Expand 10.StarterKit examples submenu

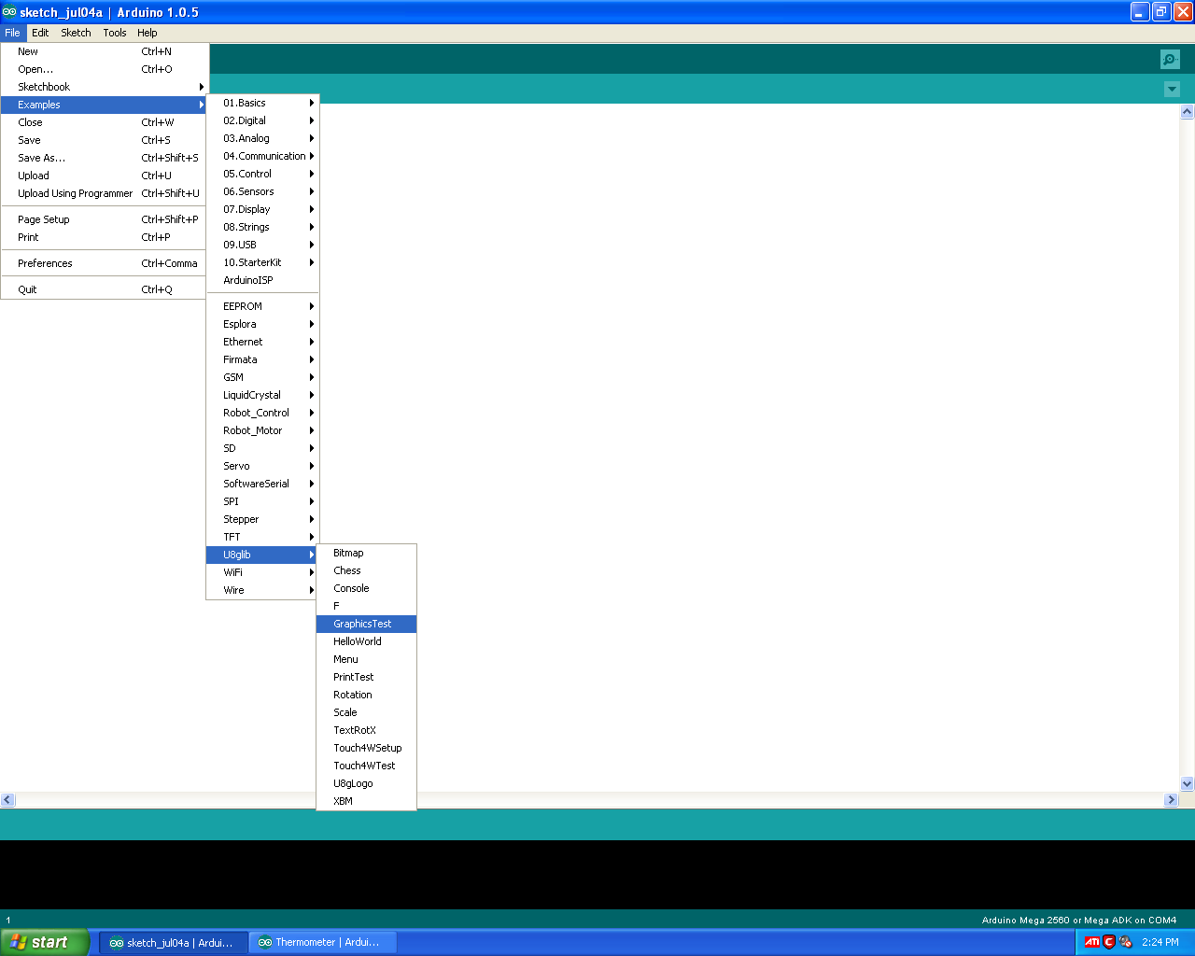(x=262, y=262)
